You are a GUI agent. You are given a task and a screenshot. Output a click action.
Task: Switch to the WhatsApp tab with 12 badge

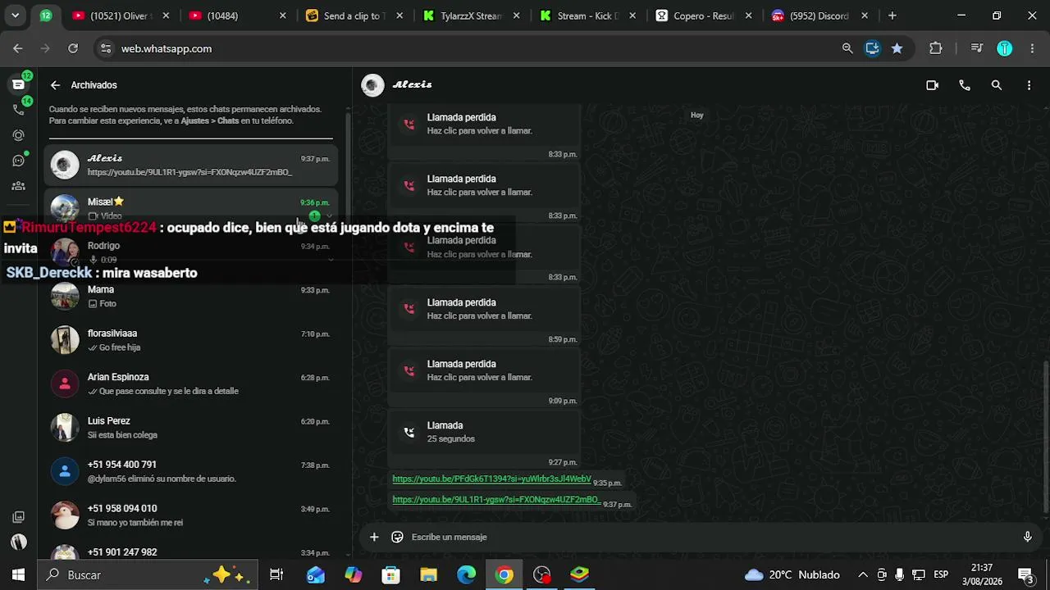[45, 16]
